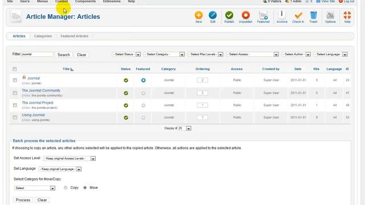Click the Archive toolbar icon
The image size is (365, 205).
coord(282,17)
